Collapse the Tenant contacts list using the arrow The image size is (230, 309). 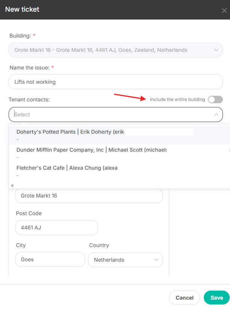[216, 115]
